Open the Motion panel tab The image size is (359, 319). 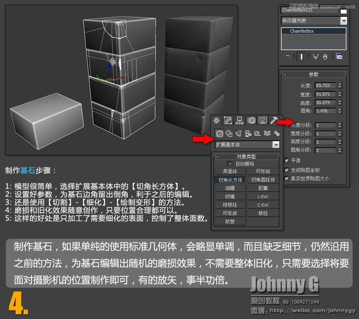[x=251, y=120]
